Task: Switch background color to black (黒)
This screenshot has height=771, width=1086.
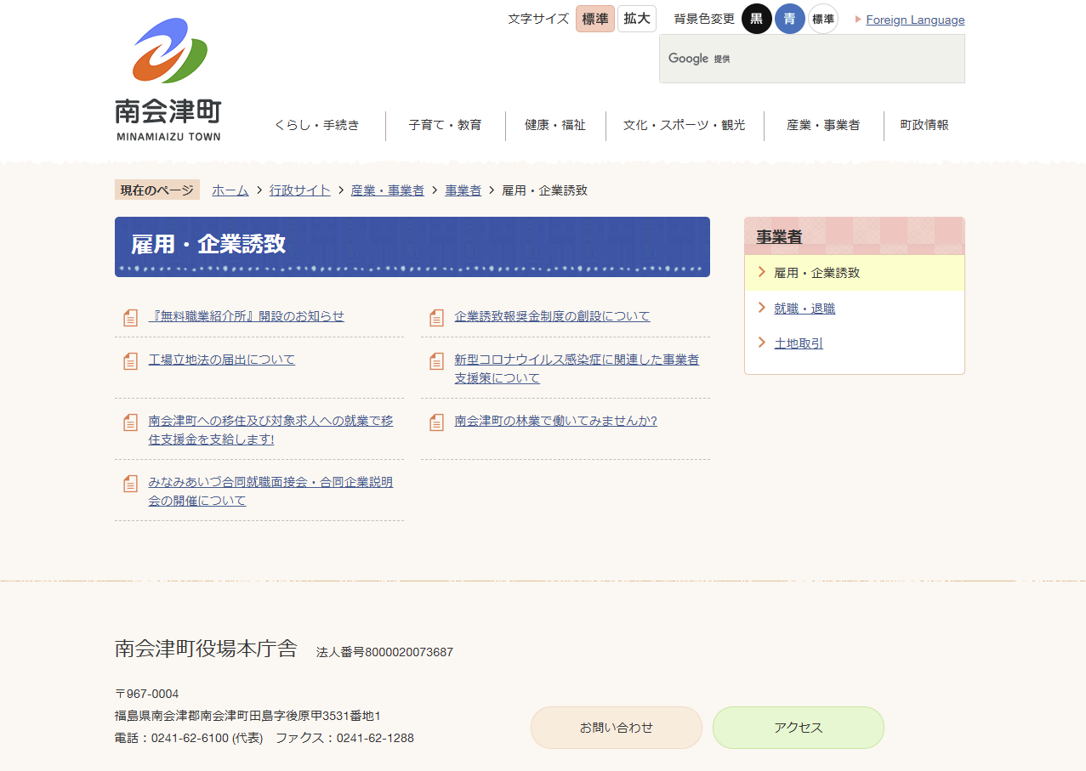Action: (757, 19)
